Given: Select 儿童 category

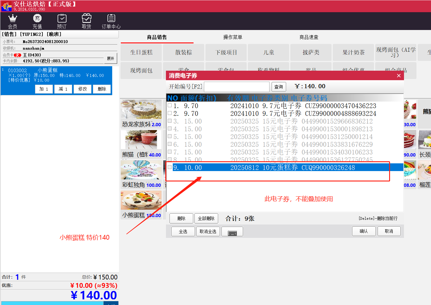Looking at the screenshot, I should [x=269, y=52].
